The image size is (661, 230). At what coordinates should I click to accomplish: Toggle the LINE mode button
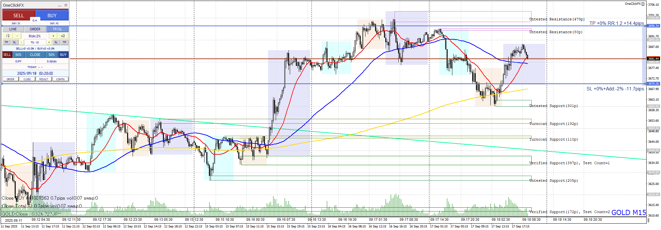point(13,29)
